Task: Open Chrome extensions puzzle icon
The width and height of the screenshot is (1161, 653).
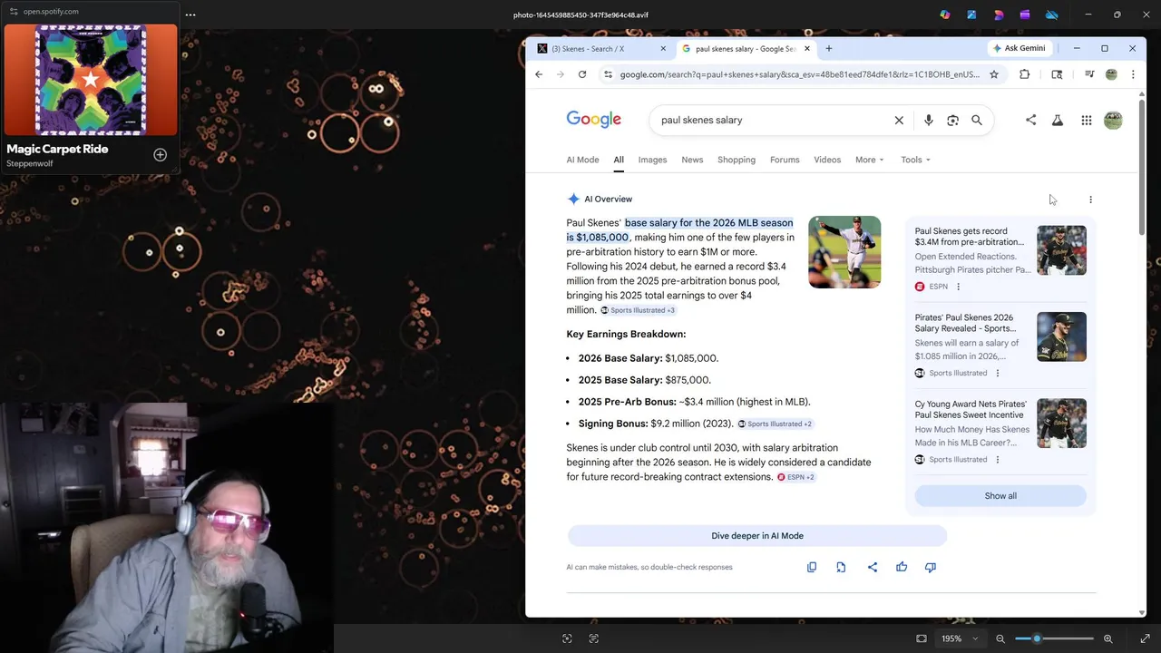Action: (x=1025, y=74)
